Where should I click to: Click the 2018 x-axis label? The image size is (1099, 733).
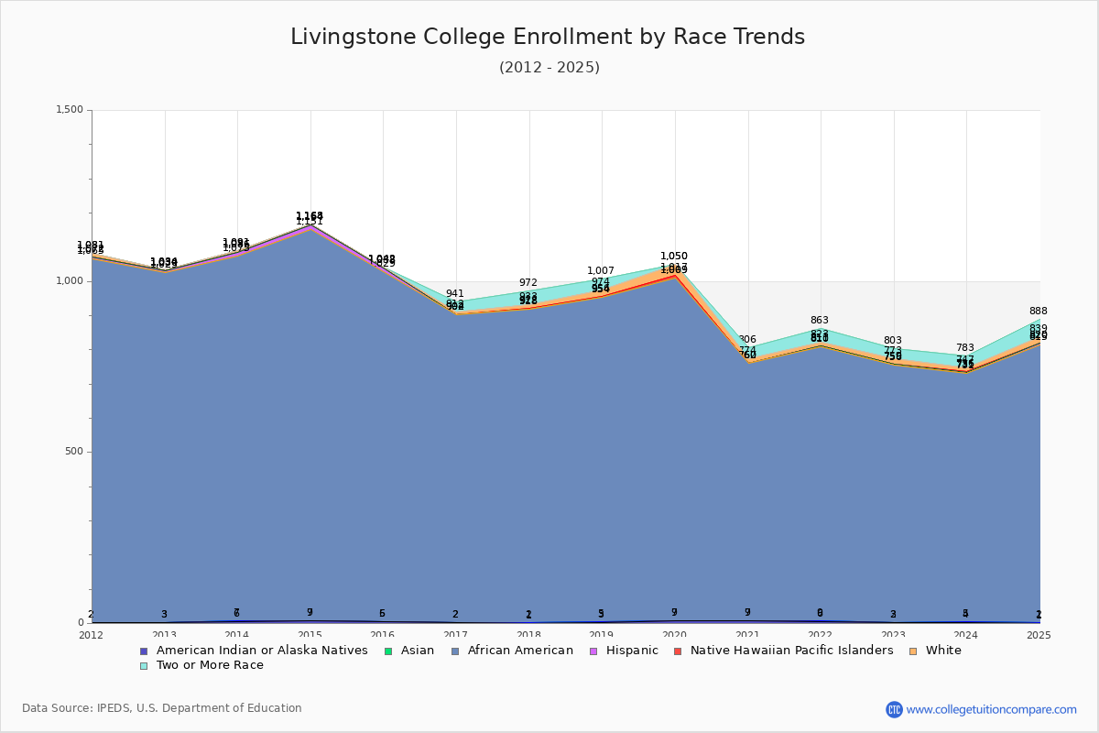[529, 635]
